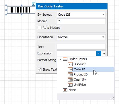The width and height of the screenshot is (119, 104).
Task: Select the UnitPrice field
Action: click(x=80, y=85)
